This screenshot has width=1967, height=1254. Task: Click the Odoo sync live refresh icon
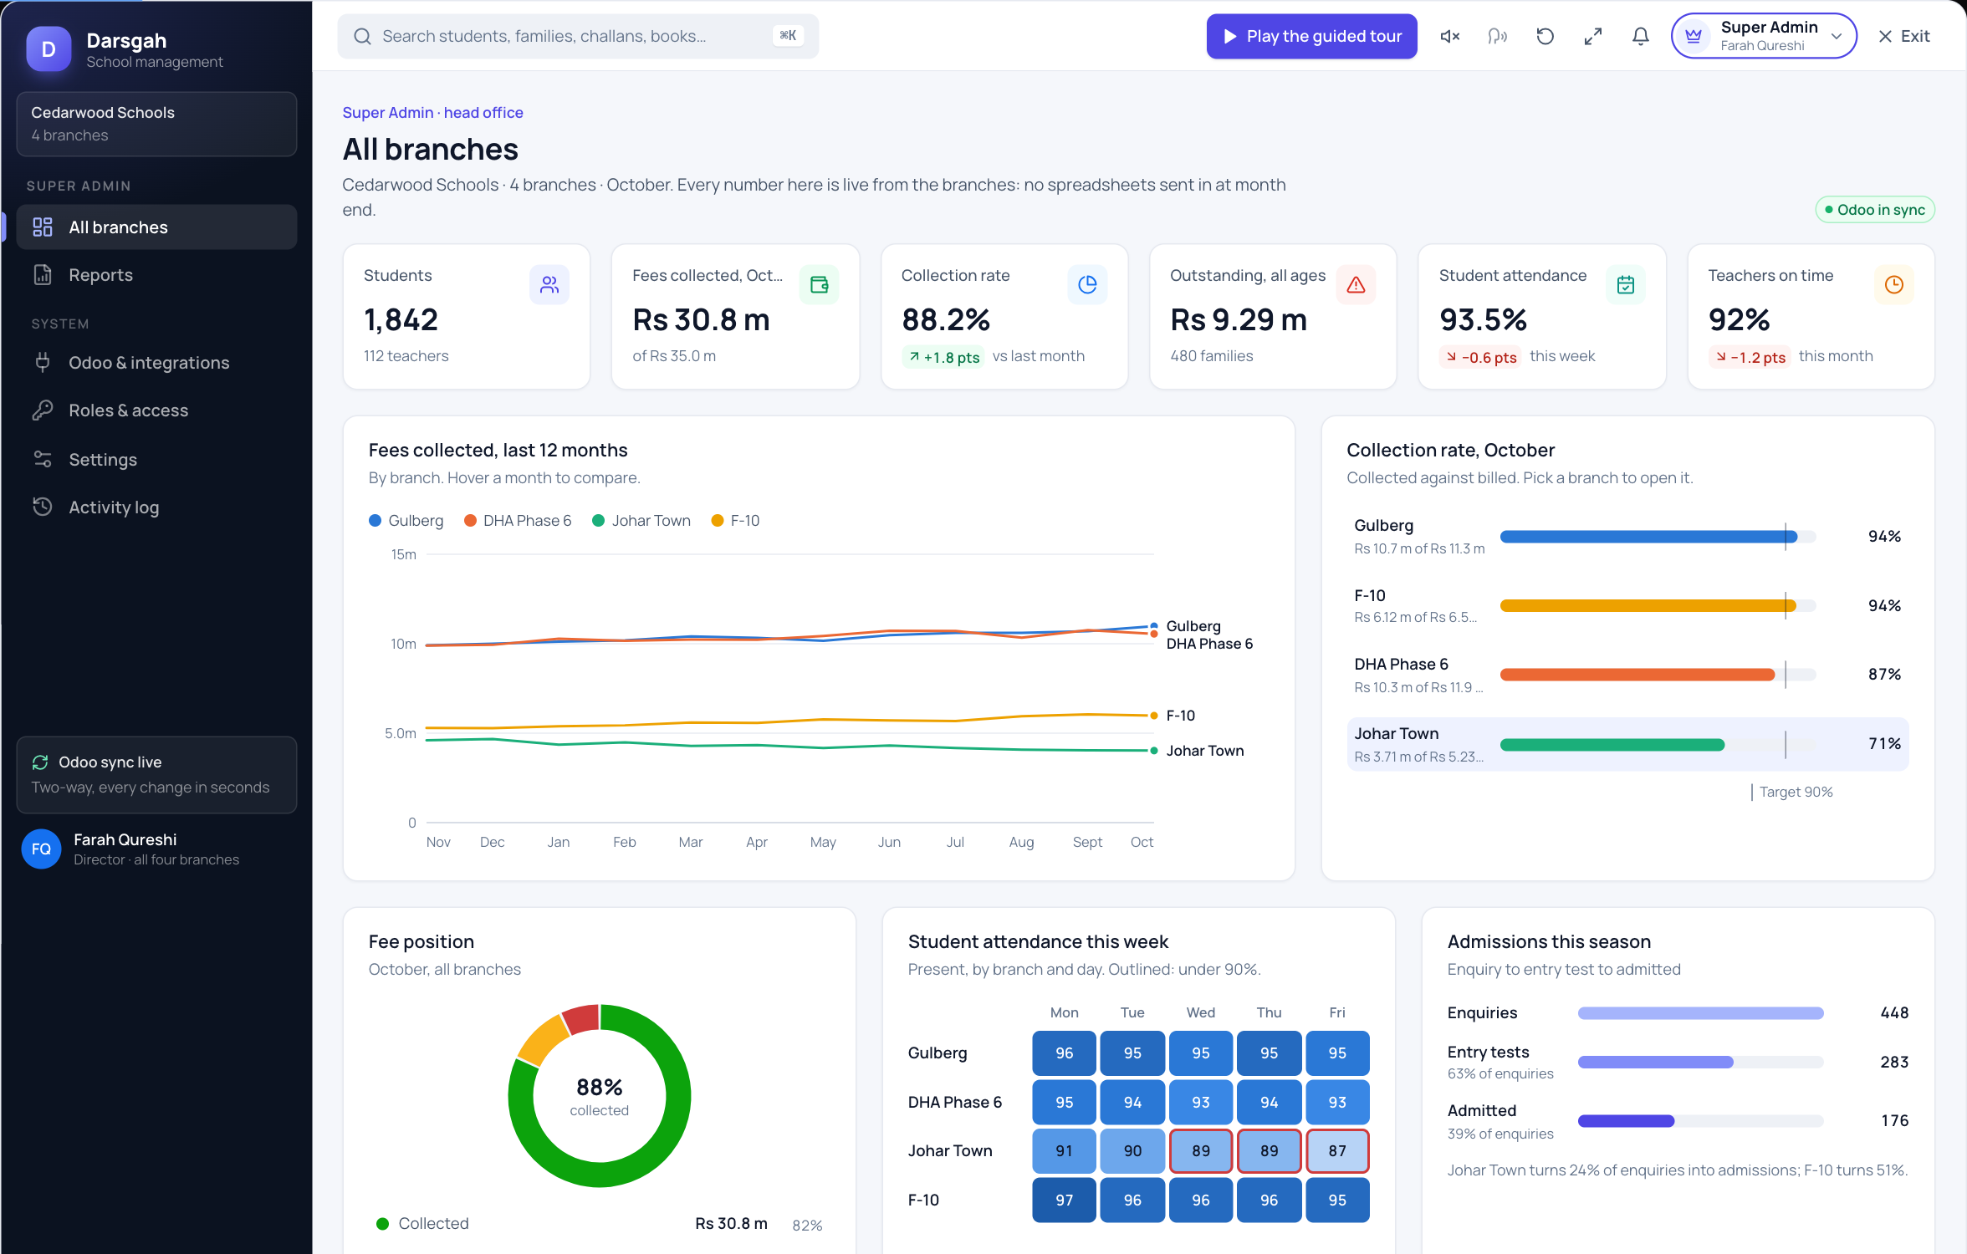pos(40,762)
